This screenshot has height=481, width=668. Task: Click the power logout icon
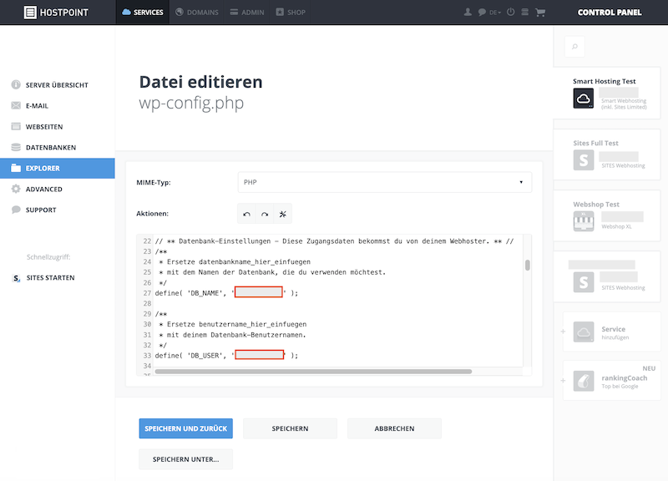click(511, 12)
